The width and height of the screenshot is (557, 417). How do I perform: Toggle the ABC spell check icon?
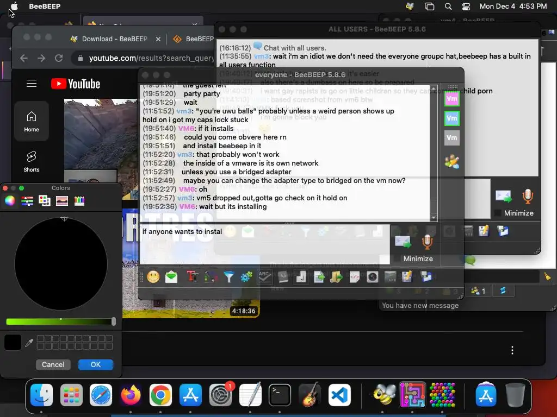265,277
